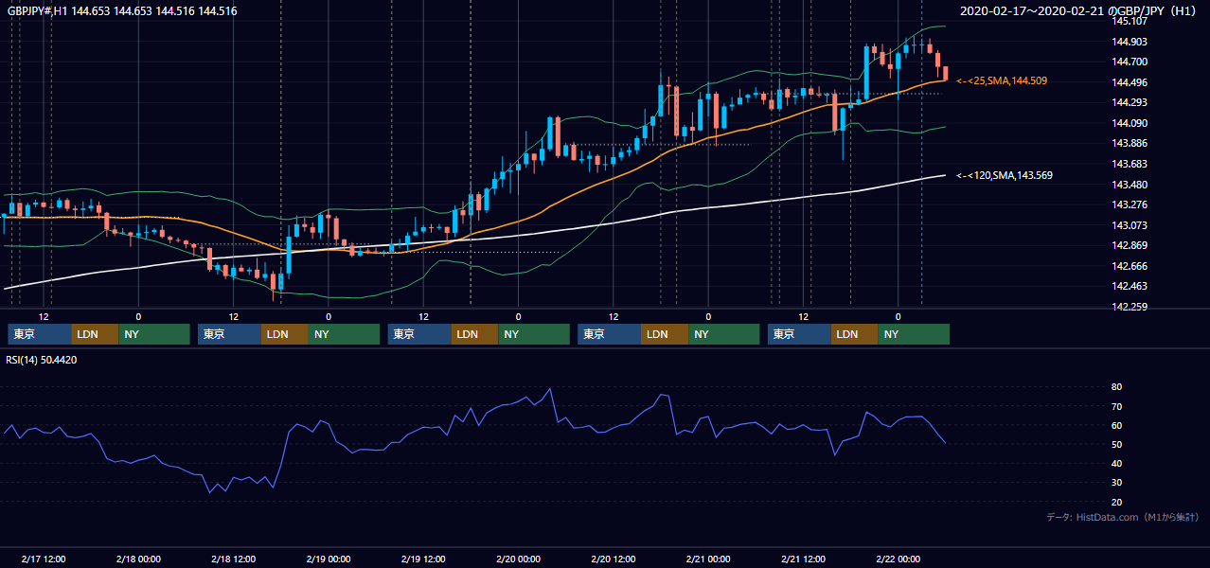Select the 東京 session block for 2/17
The height and width of the screenshot is (568, 1210).
[x=40, y=334]
